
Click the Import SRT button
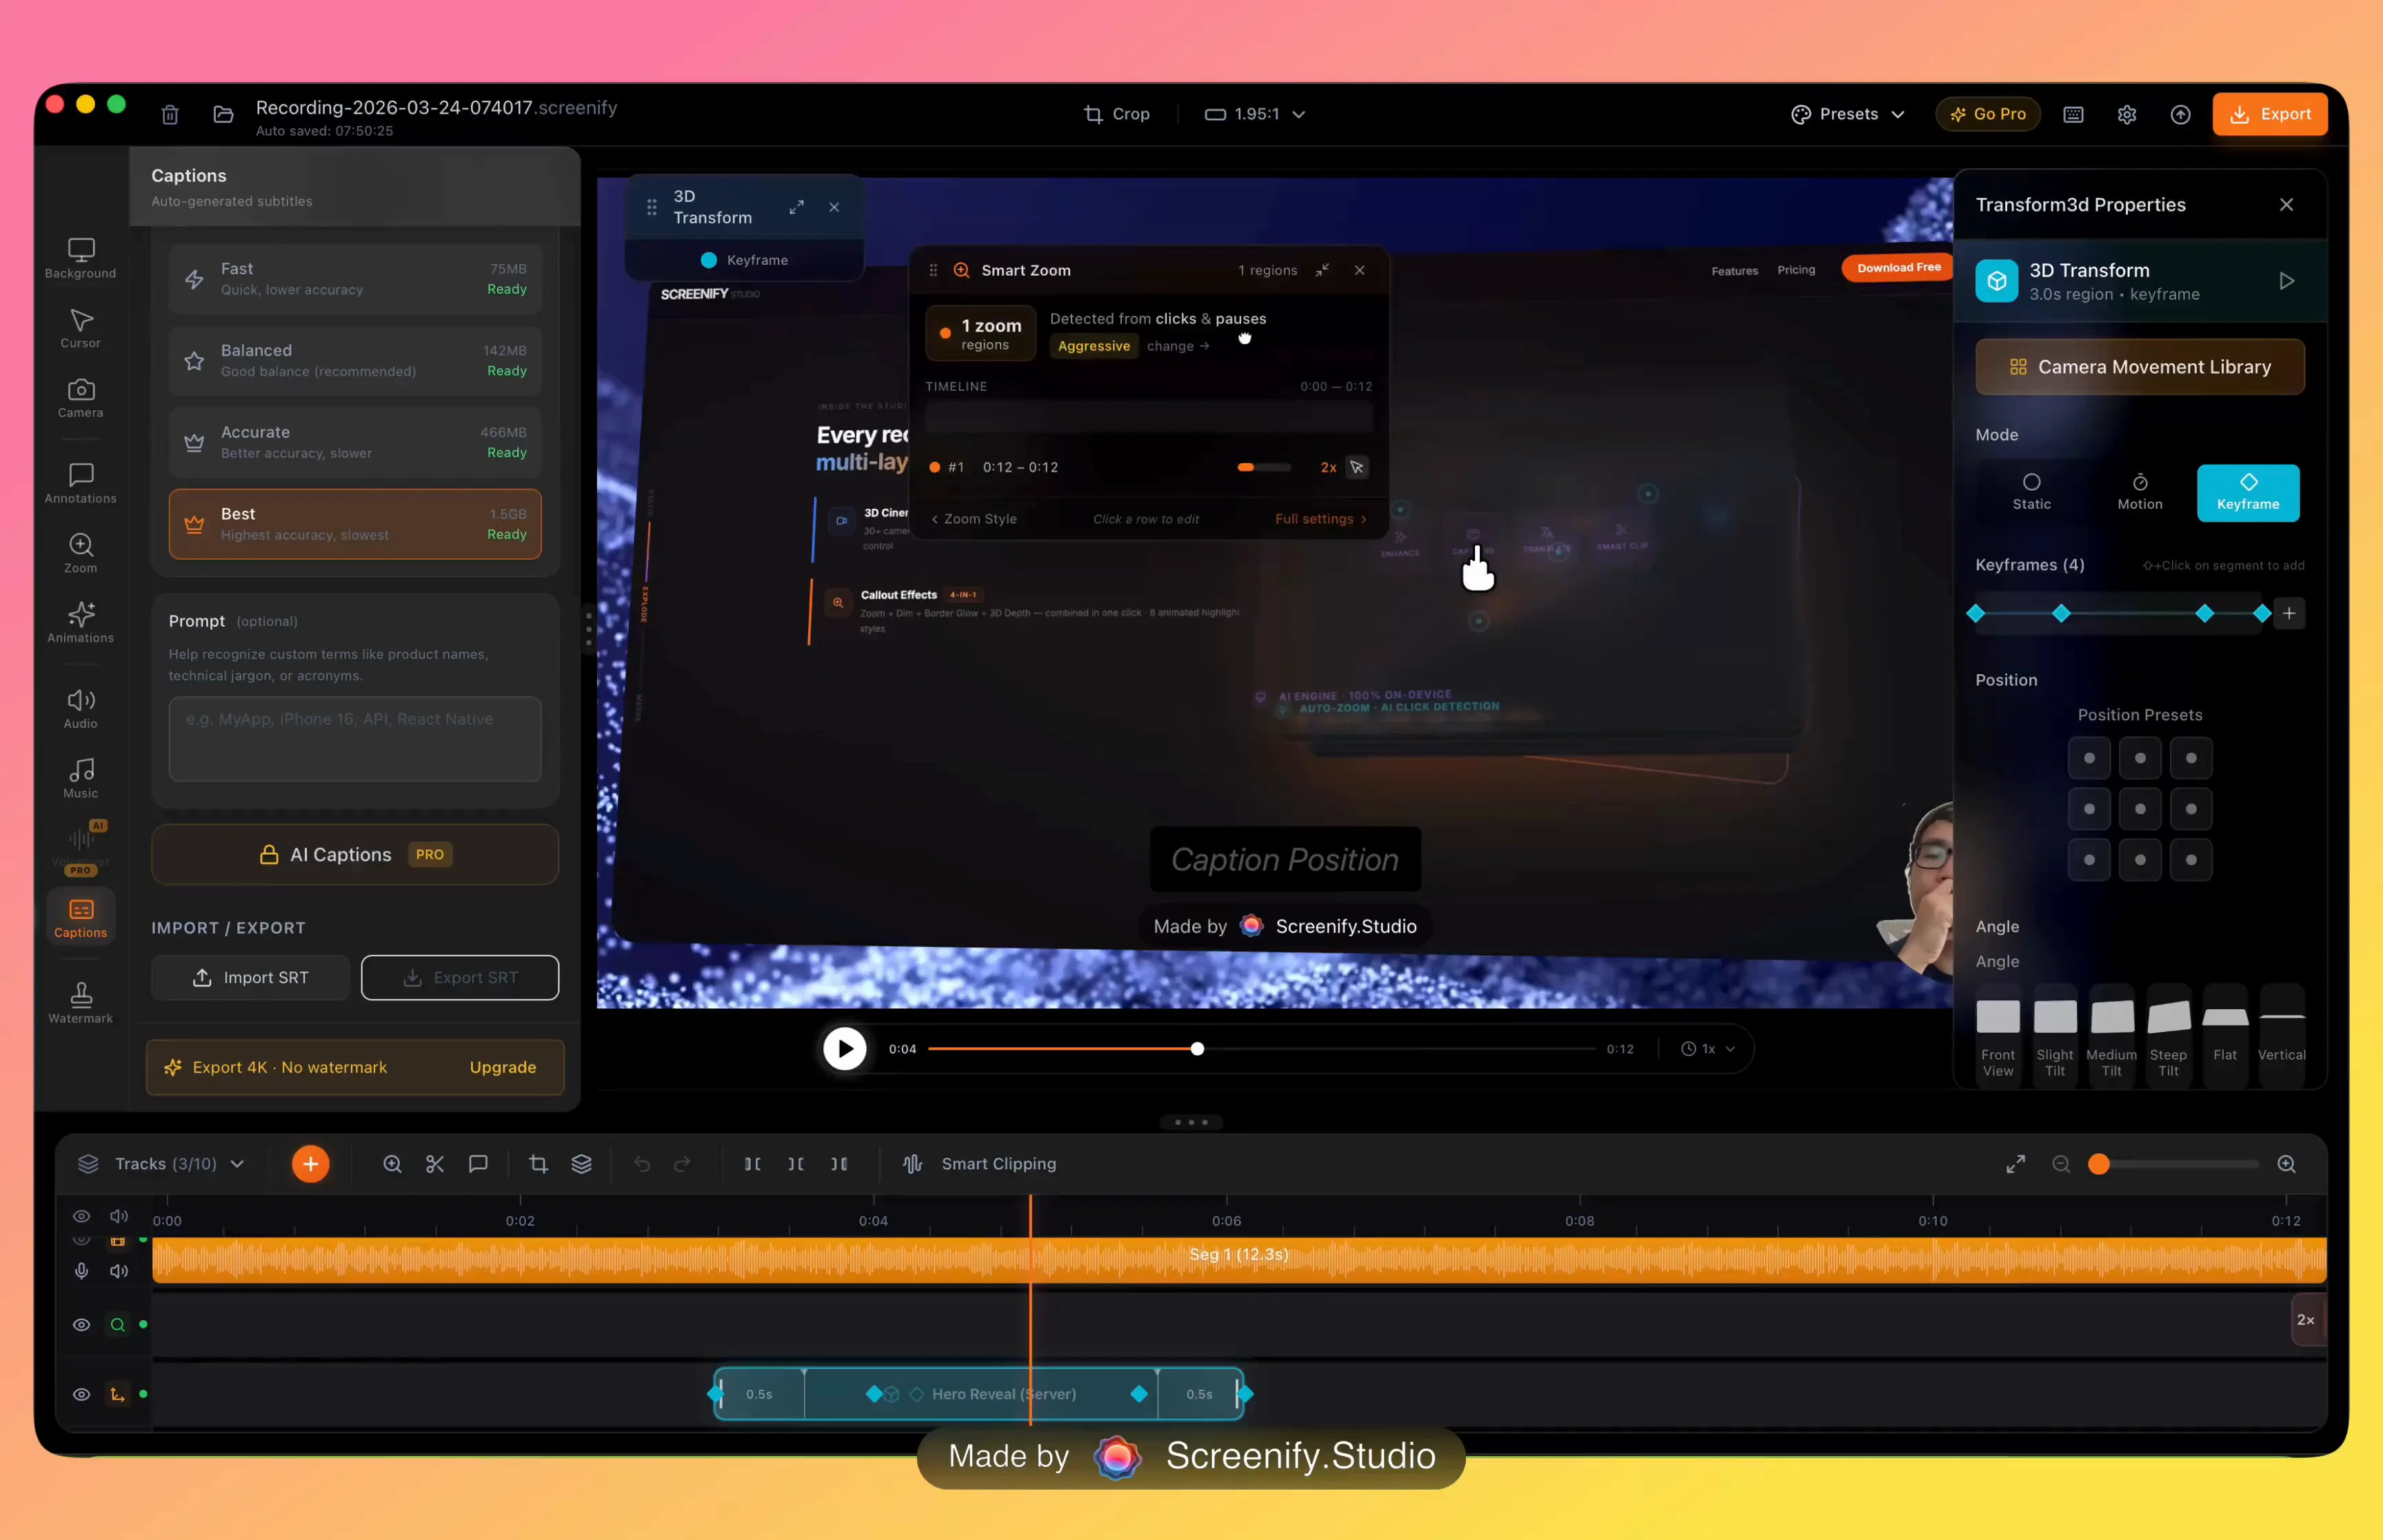pyautogui.click(x=250, y=977)
